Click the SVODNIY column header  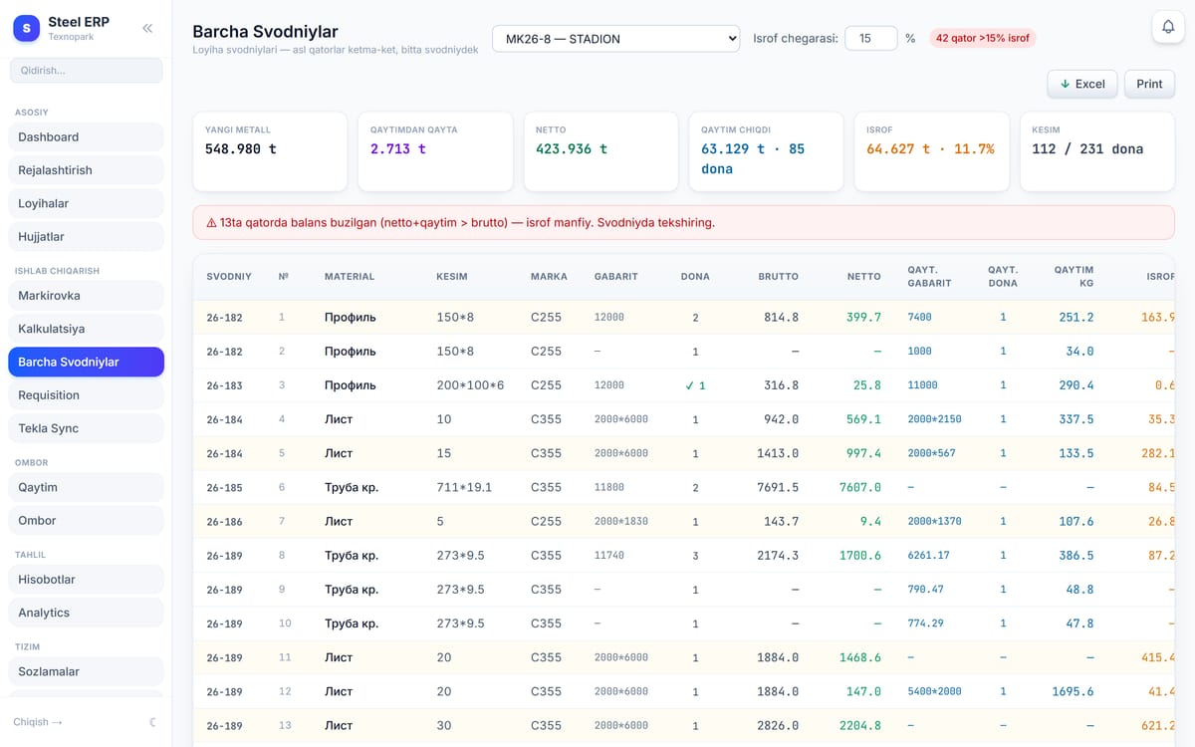[x=229, y=277]
